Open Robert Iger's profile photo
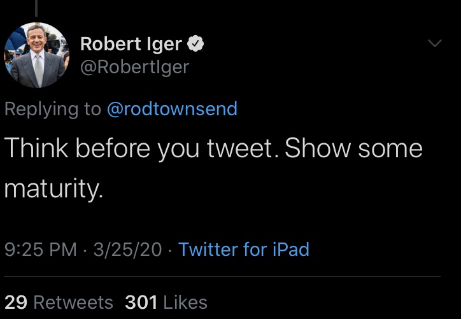This screenshot has width=461, height=319. 36,55
